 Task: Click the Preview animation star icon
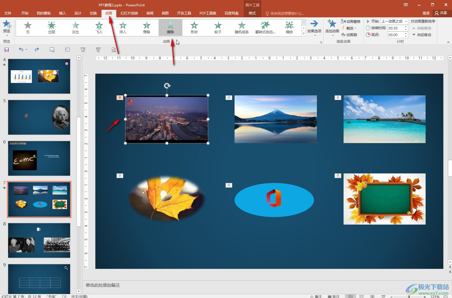click(7, 24)
